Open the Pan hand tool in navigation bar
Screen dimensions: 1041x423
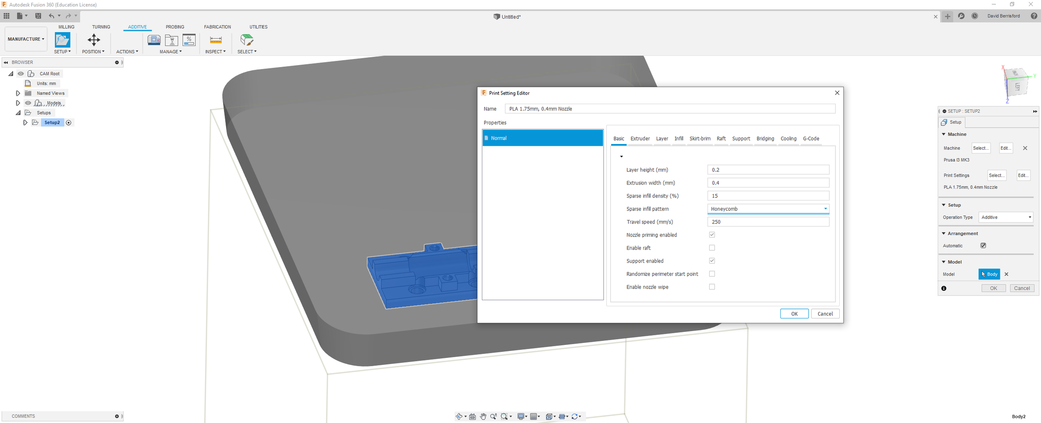tap(483, 416)
